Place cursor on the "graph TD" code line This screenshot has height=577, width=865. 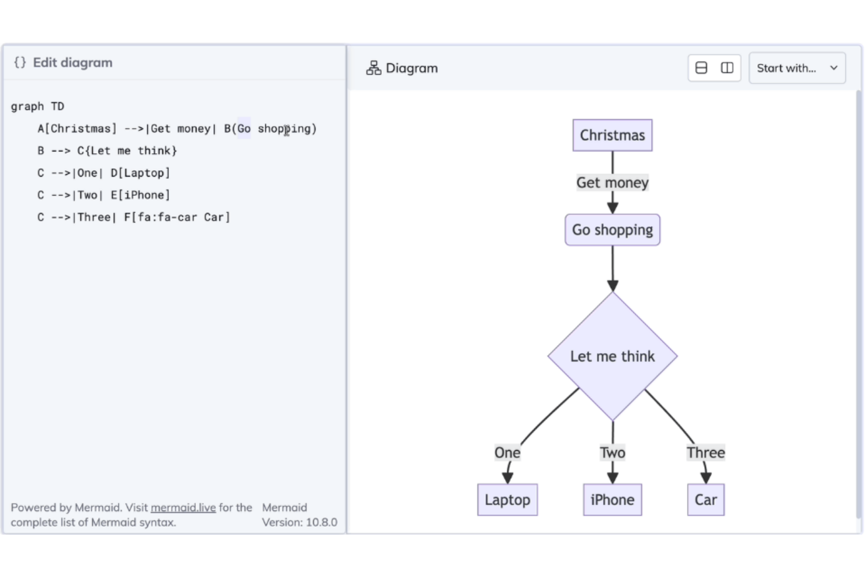(x=37, y=106)
